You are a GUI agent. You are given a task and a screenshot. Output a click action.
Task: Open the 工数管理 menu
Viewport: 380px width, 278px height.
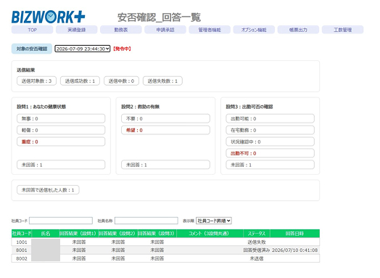click(x=343, y=30)
